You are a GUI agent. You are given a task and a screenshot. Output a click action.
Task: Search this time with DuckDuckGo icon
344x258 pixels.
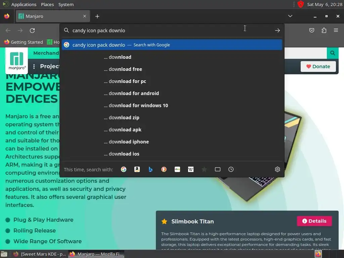(x=164, y=169)
